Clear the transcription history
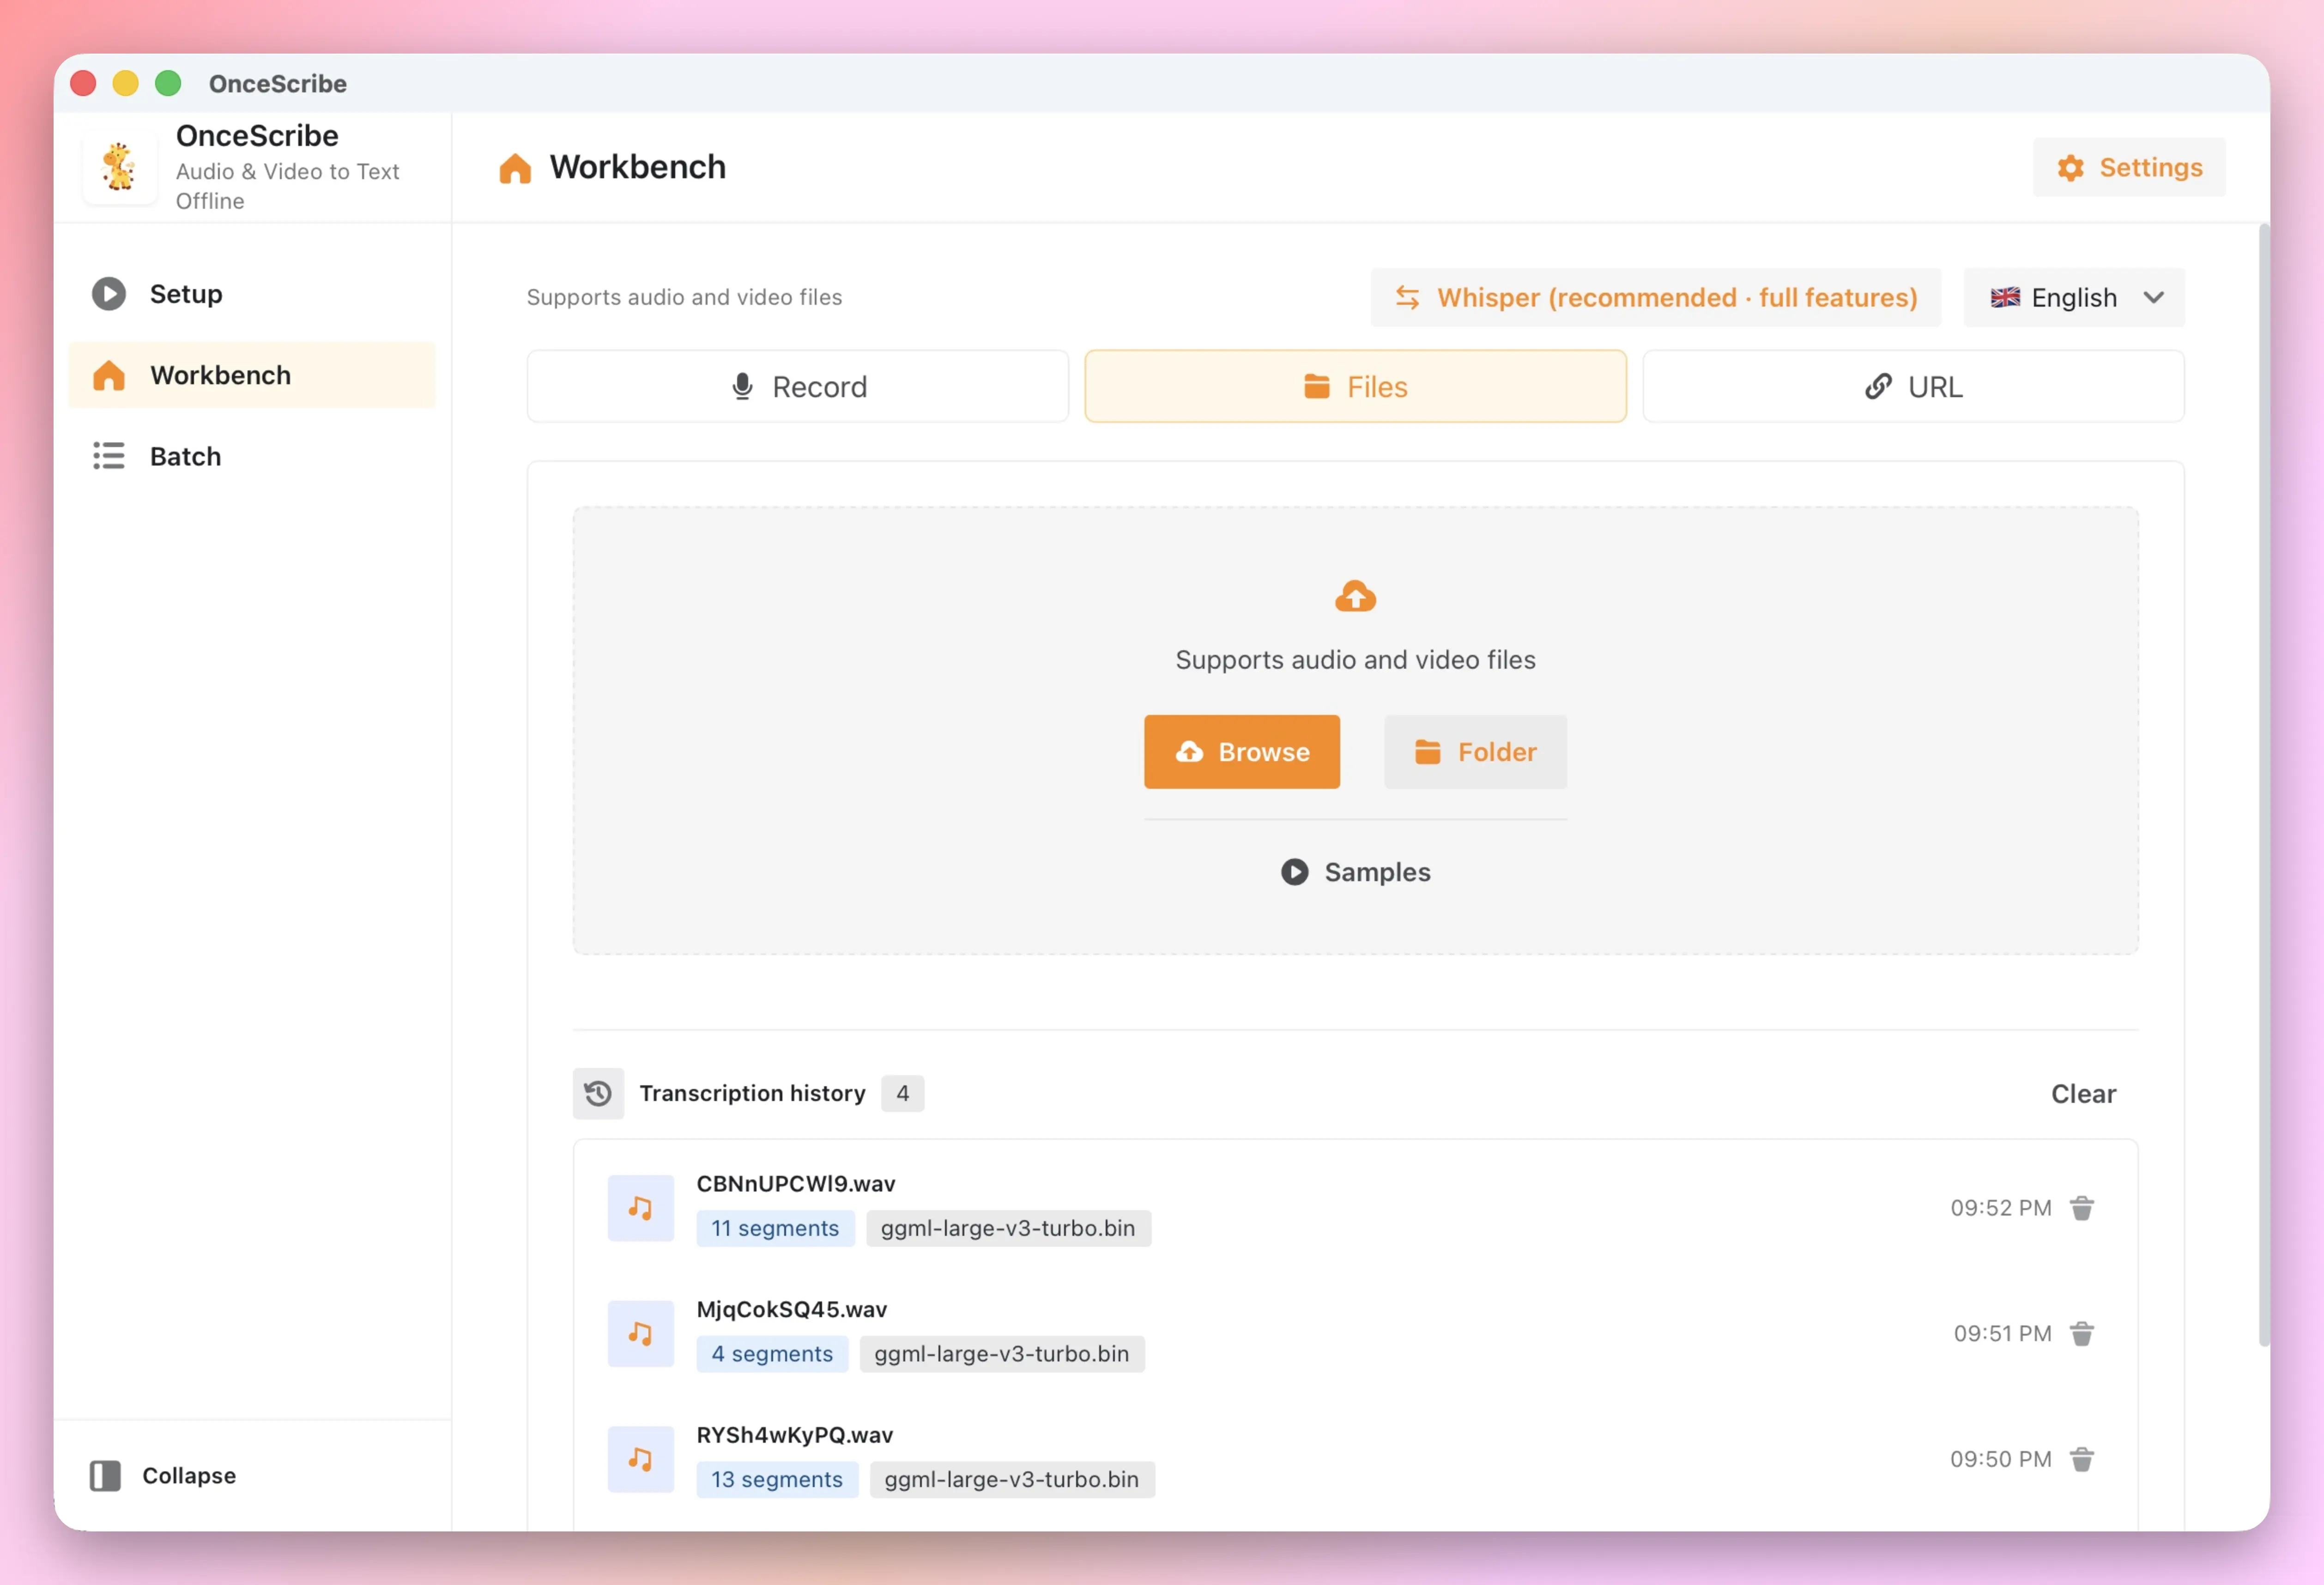The image size is (2324, 1585). click(2083, 1094)
